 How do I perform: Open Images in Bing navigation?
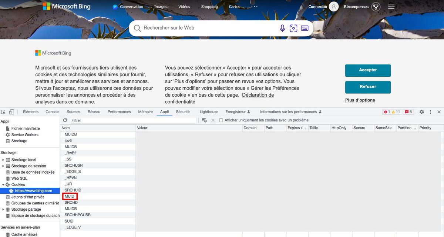point(161,7)
